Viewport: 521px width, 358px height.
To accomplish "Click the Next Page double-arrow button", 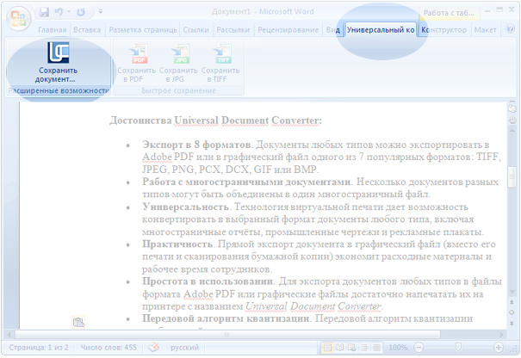I will (x=512, y=323).
